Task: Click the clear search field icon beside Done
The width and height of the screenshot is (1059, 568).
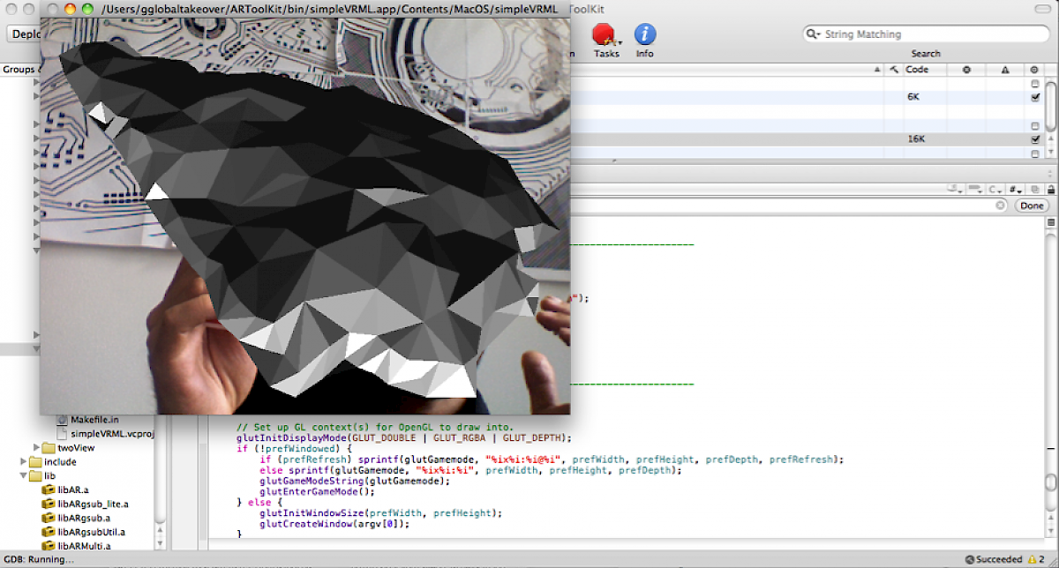Action: pyautogui.click(x=1000, y=206)
